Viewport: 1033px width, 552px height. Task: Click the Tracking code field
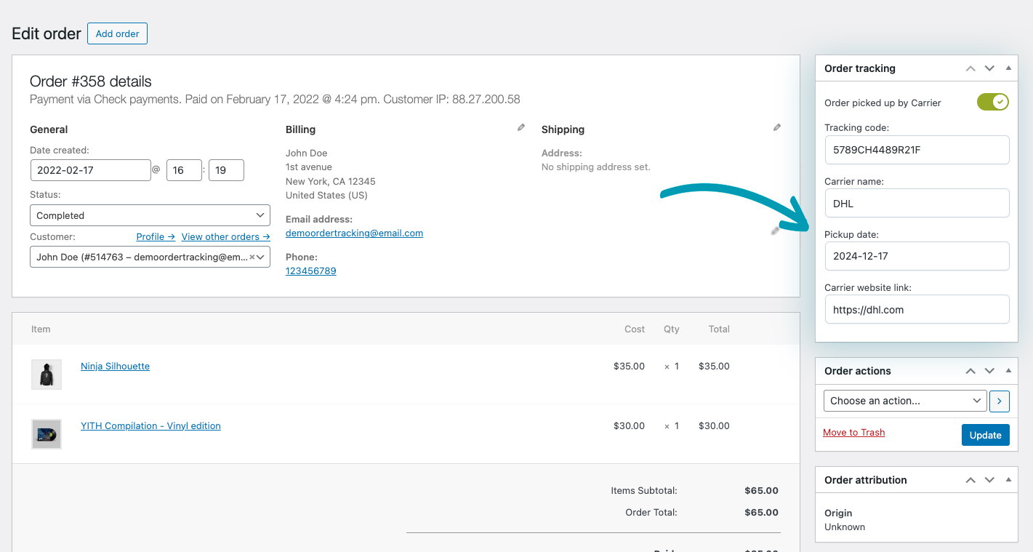pos(917,150)
